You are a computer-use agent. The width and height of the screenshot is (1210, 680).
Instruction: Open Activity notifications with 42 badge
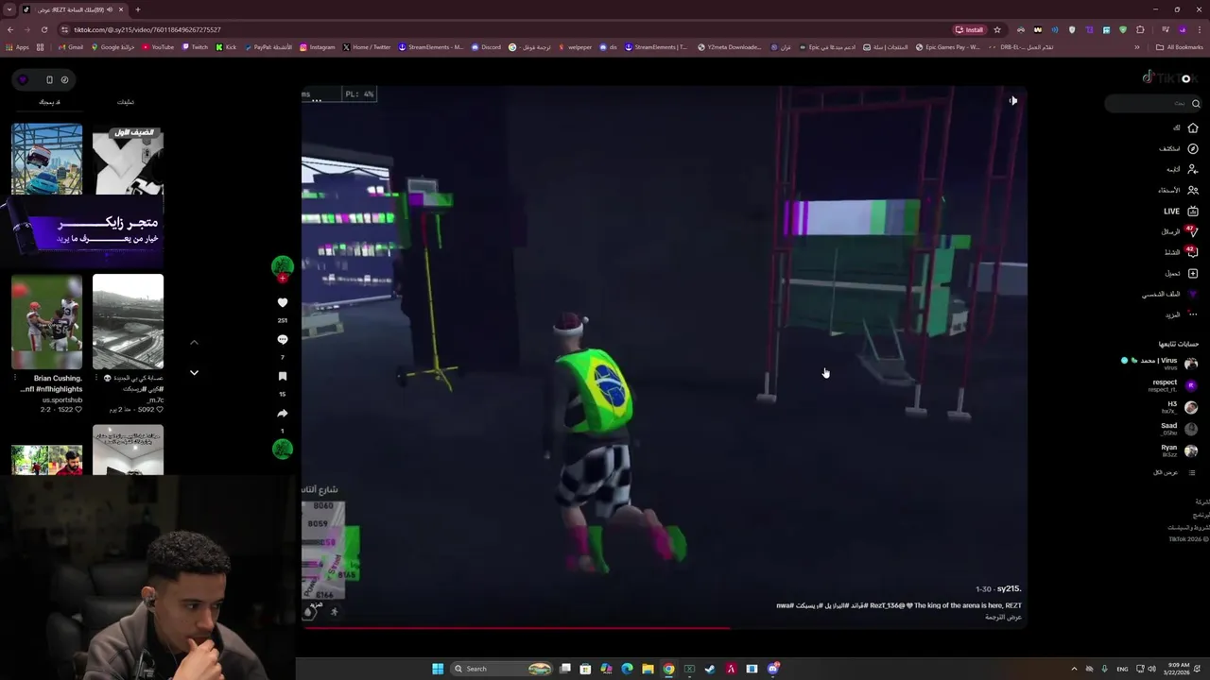pyautogui.click(x=1182, y=252)
